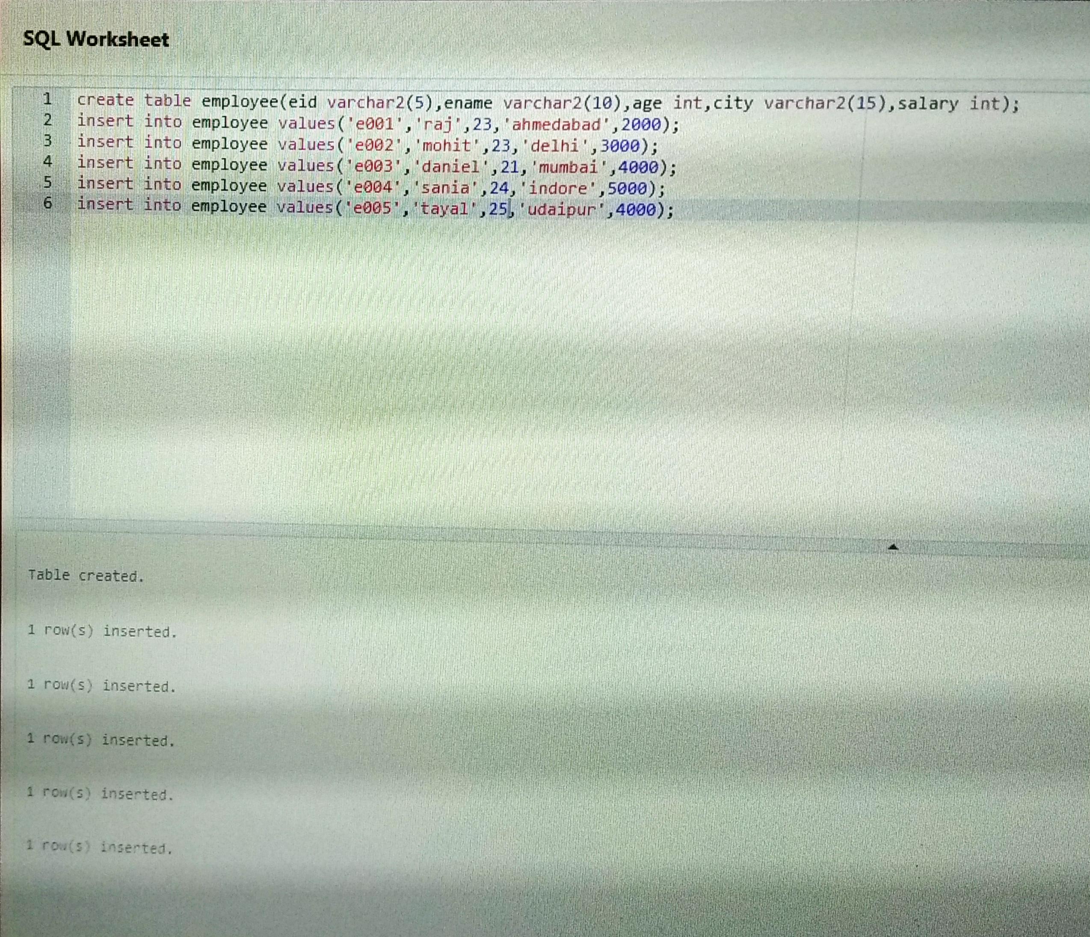Click line number 3 in gutter
1090x937 pixels.
click(x=47, y=141)
